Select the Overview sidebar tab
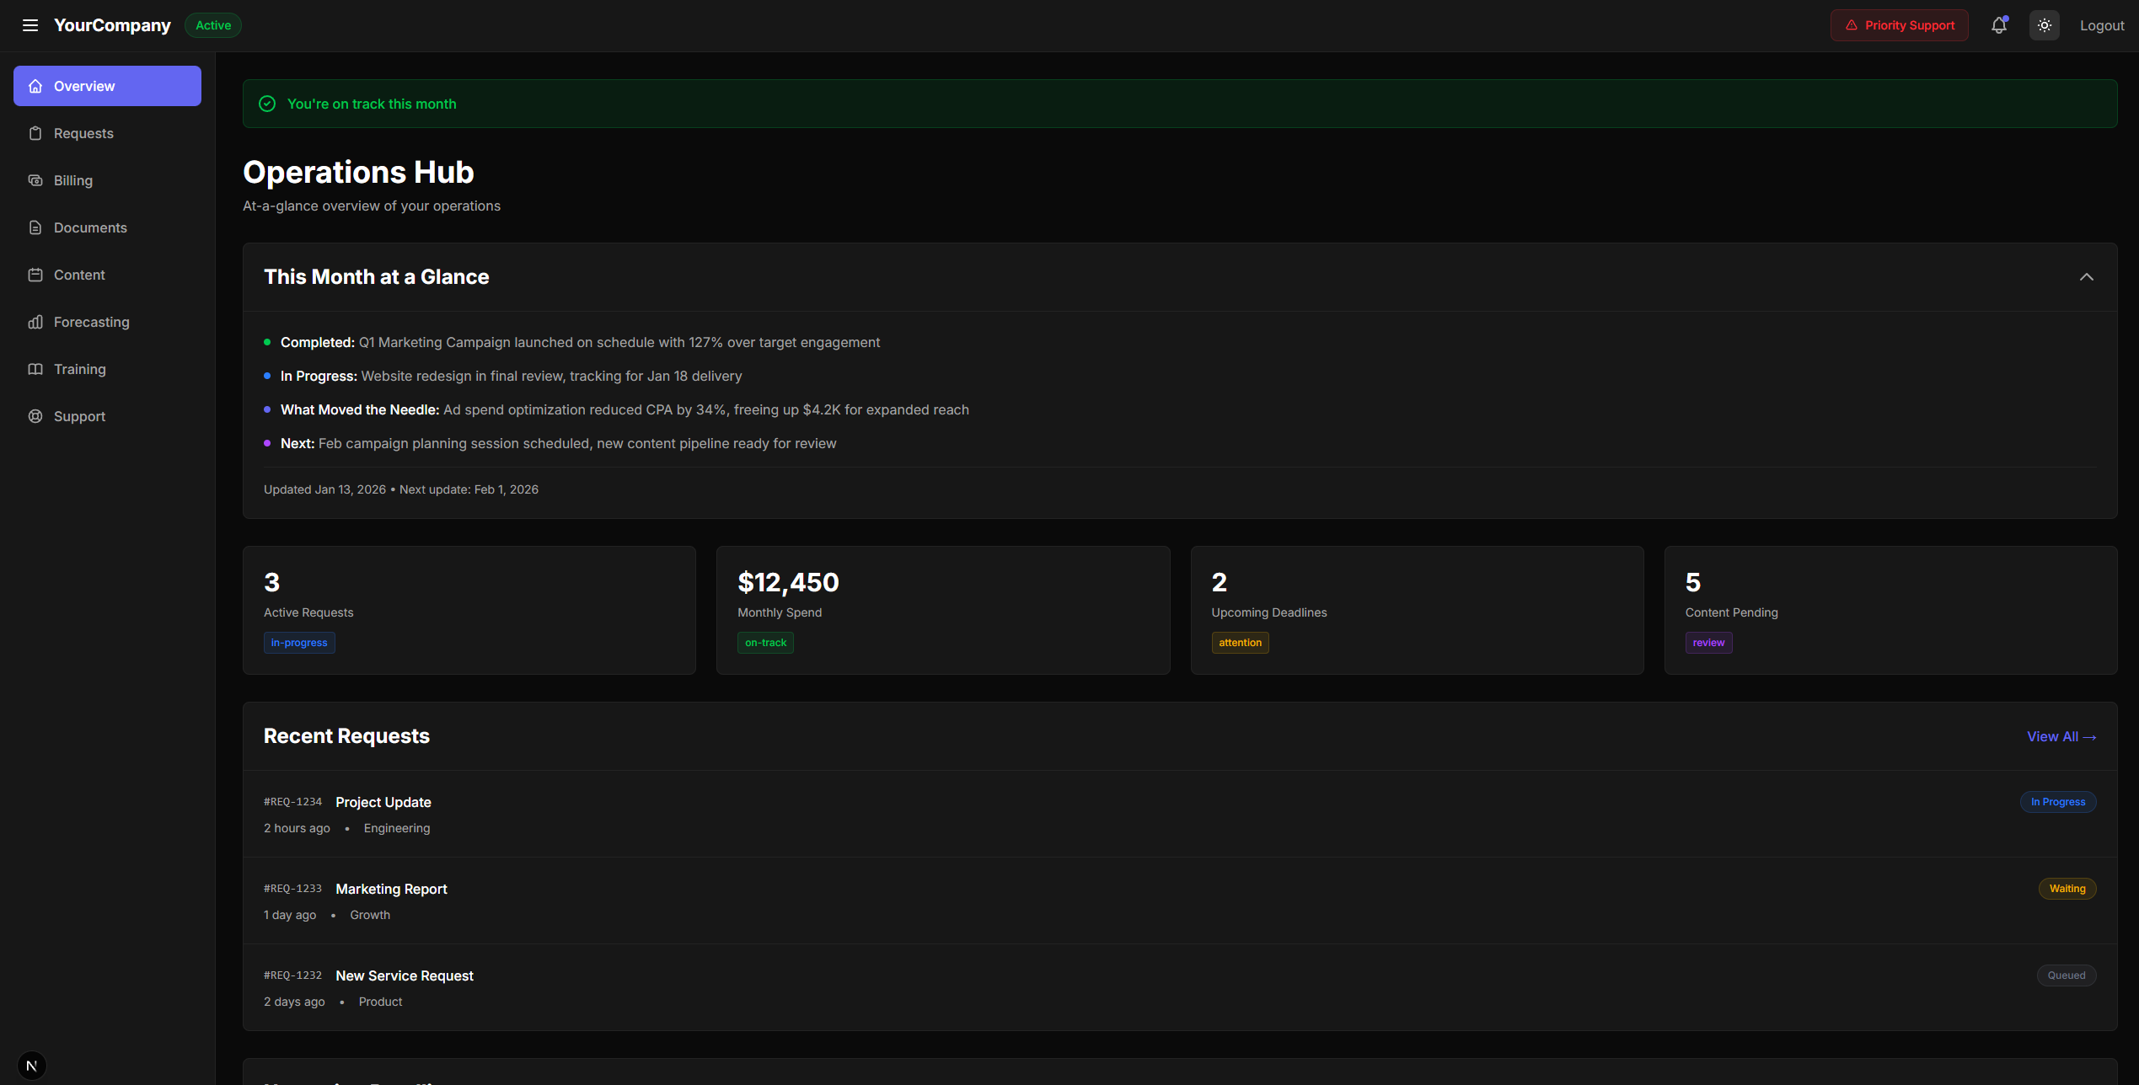The image size is (2139, 1085). coord(107,86)
